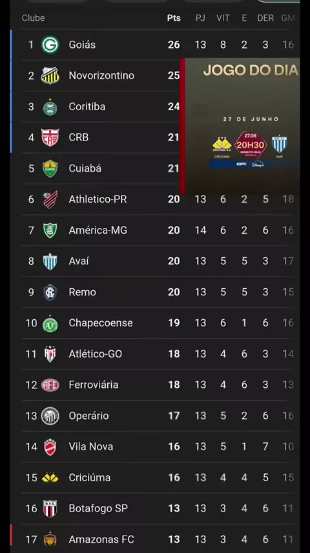The height and width of the screenshot is (553, 310).
Task: Open the Cuiabá team badge
Action: click(50, 168)
